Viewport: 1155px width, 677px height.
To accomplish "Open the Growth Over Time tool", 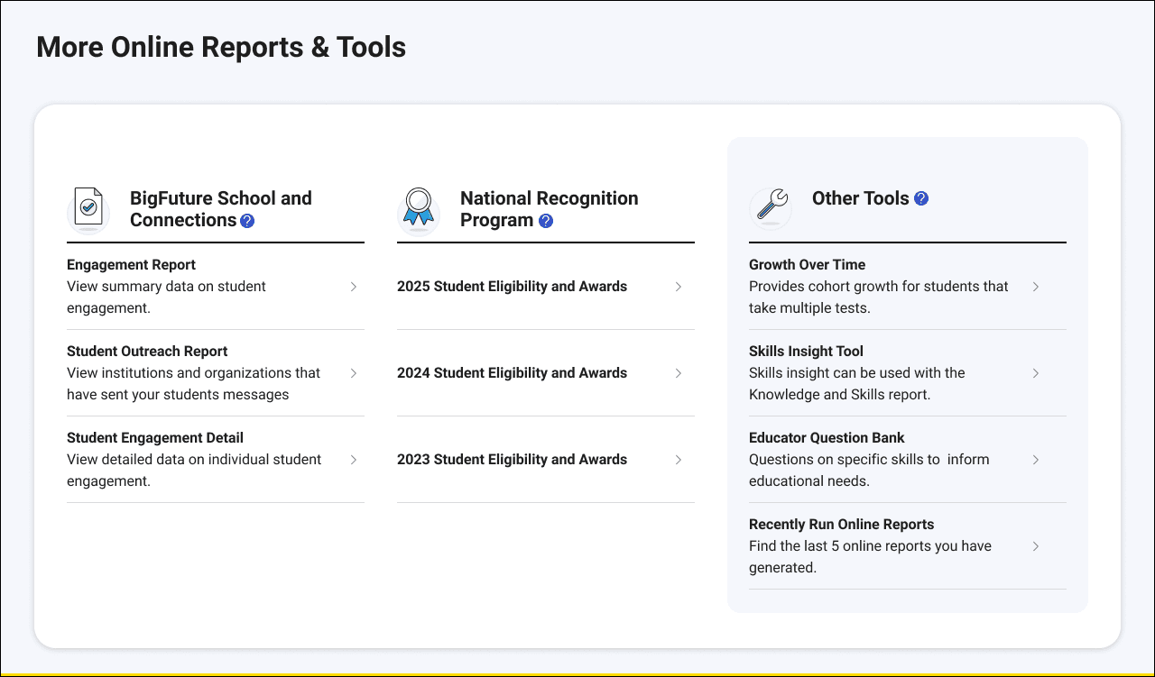I will 807,265.
